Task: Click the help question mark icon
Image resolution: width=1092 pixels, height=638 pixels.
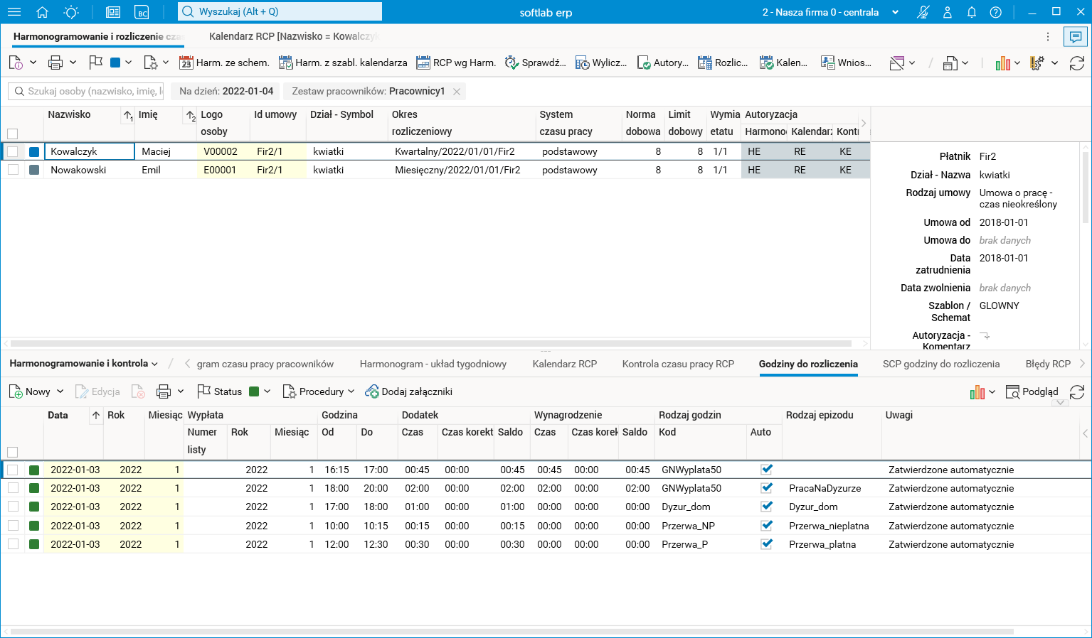Action: tap(996, 12)
